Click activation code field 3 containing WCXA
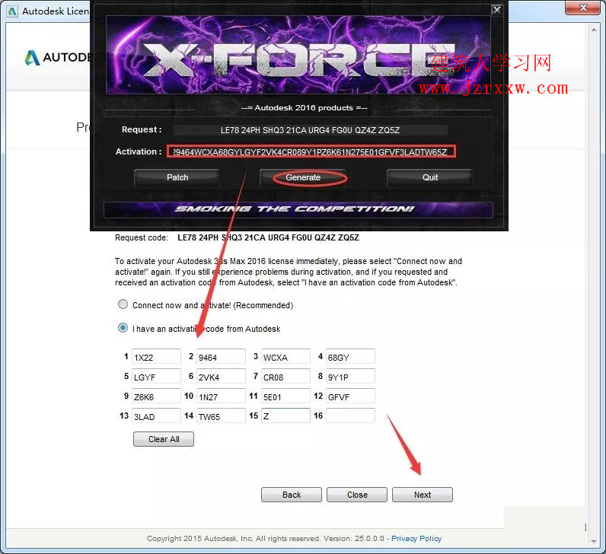Viewport: 606px width, 554px height. [285, 357]
